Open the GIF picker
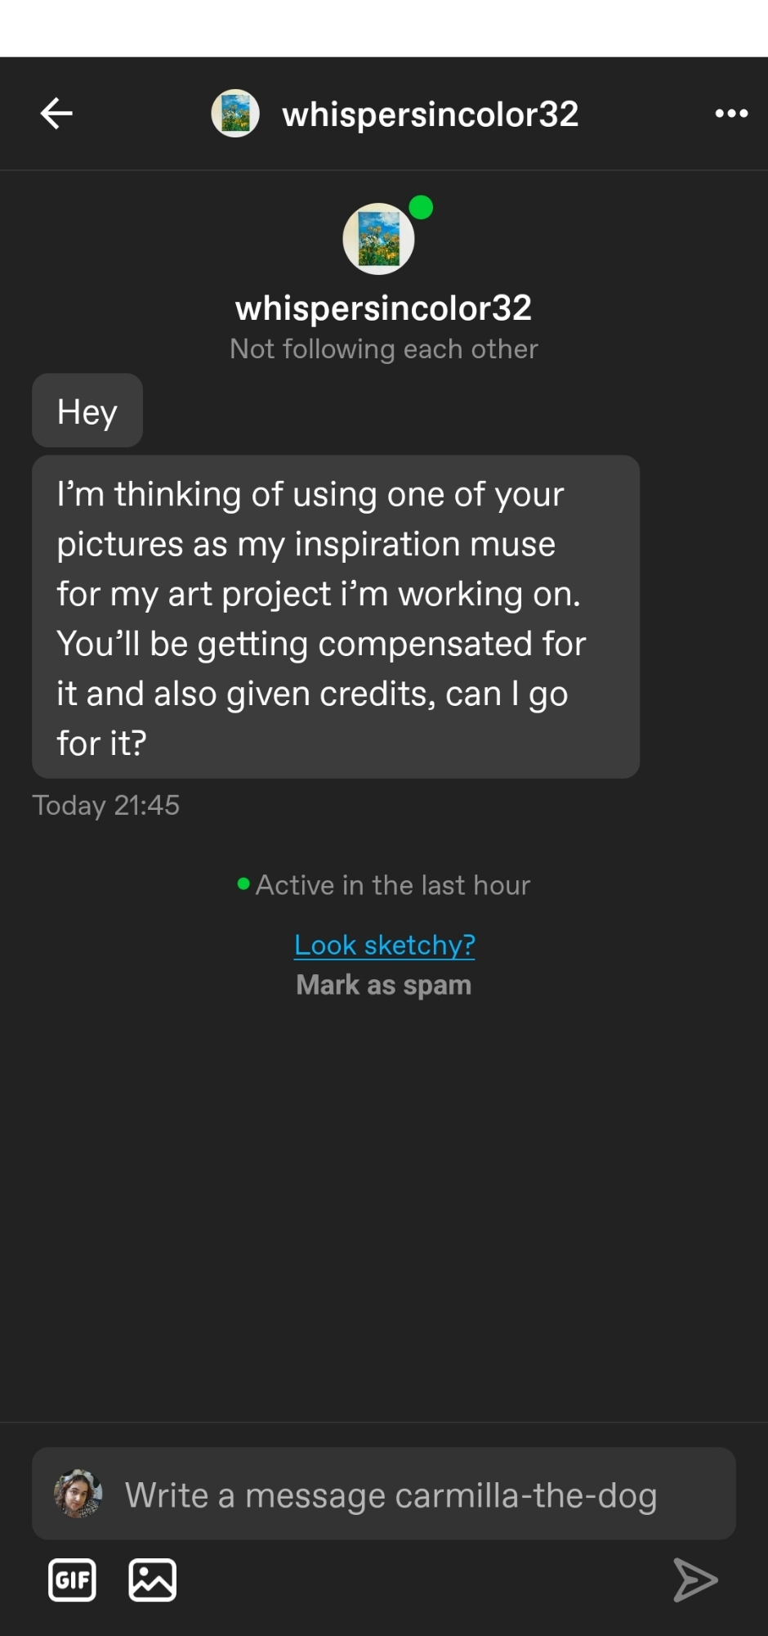The height and width of the screenshot is (1636, 768). pyautogui.click(x=72, y=1580)
